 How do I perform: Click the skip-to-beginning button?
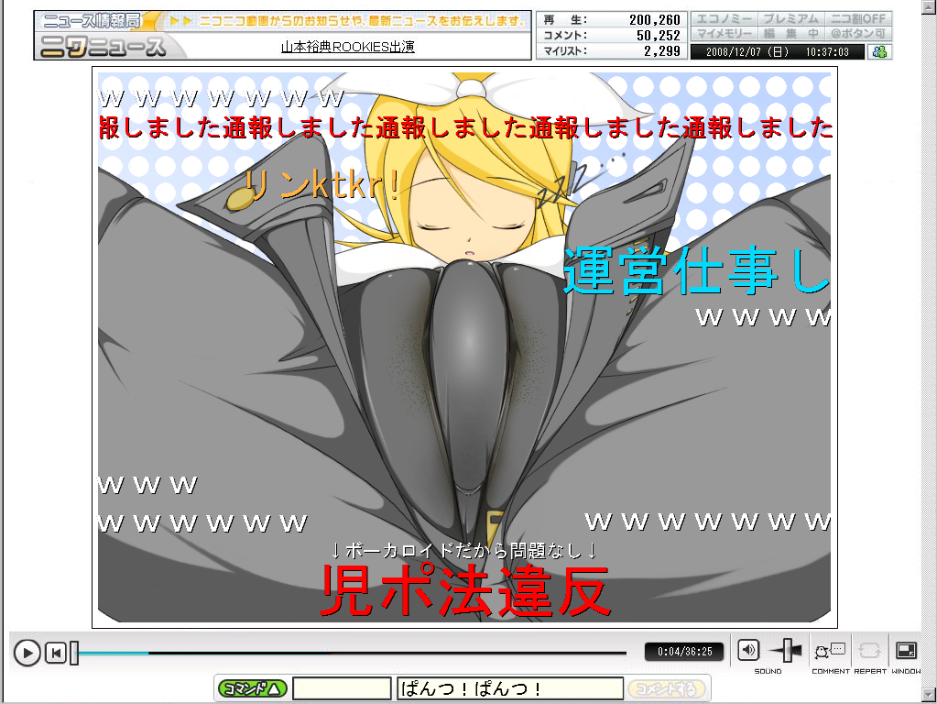point(56,653)
